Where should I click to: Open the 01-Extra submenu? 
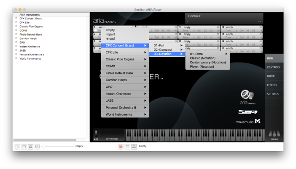point(207,54)
